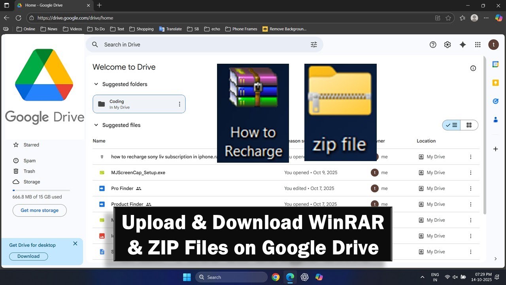Open Gemini sparkle icon in Drive header
The height and width of the screenshot is (285, 506).
[x=463, y=45]
